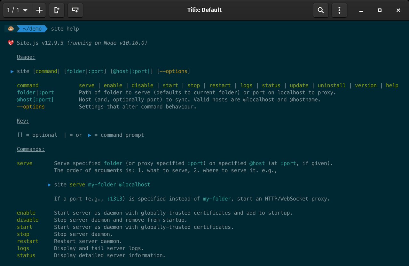The image size is (409, 266).
Task: Click 'logs' in the command options row
Action: [246, 85]
